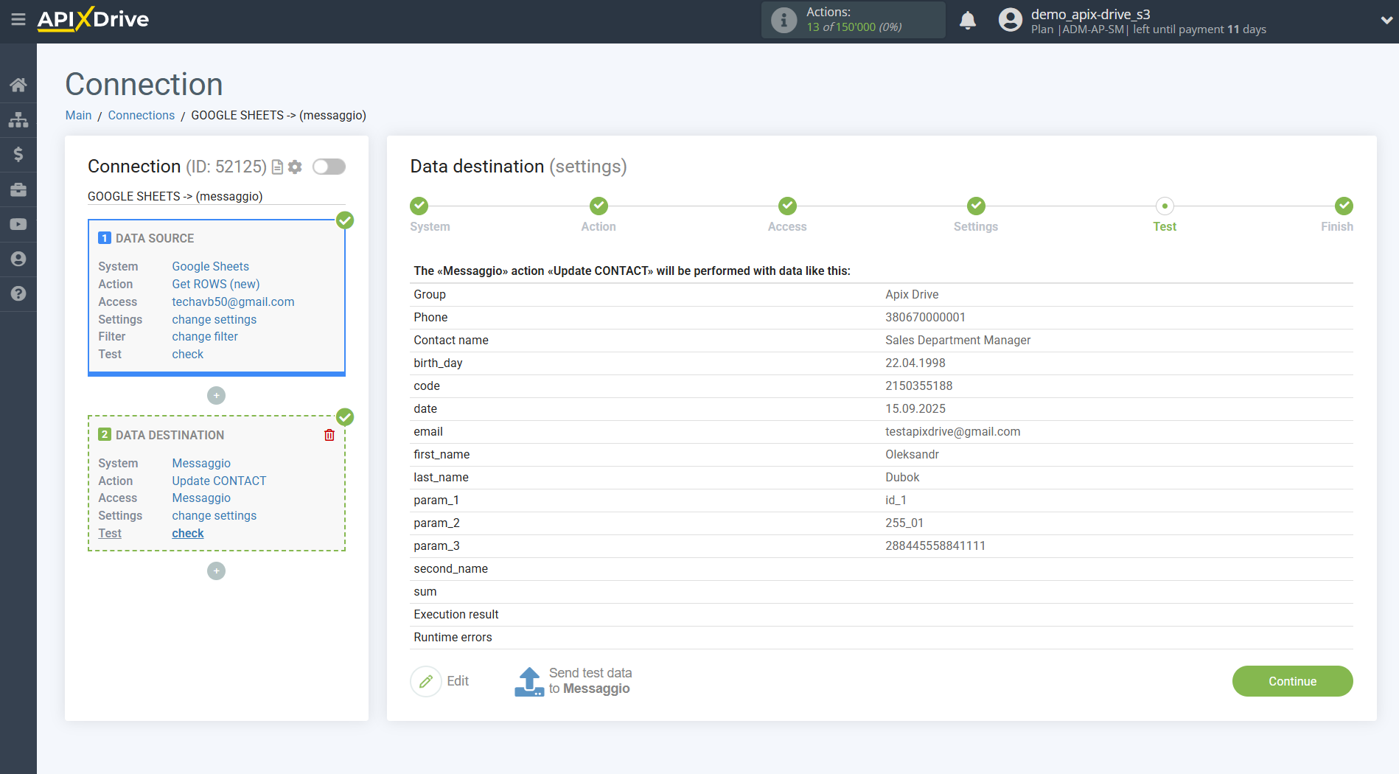Select the Phone value 380670000001
Image resolution: width=1399 pixels, height=774 pixels.
pos(925,317)
